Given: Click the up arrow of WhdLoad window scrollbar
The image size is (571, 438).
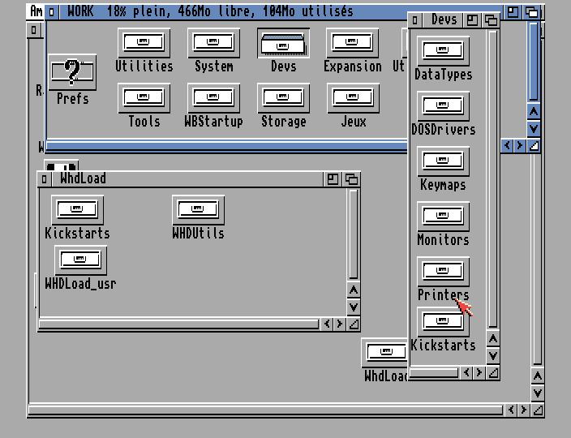Looking at the screenshot, I should point(354,290).
